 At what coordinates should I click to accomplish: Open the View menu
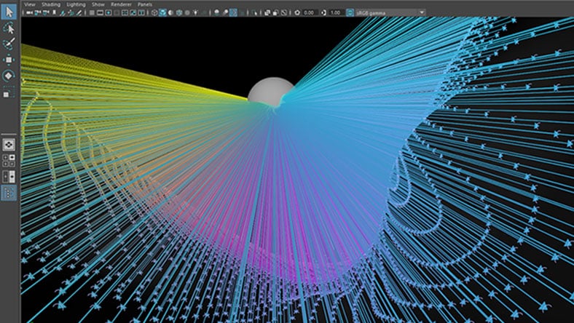pyautogui.click(x=30, y=4)
